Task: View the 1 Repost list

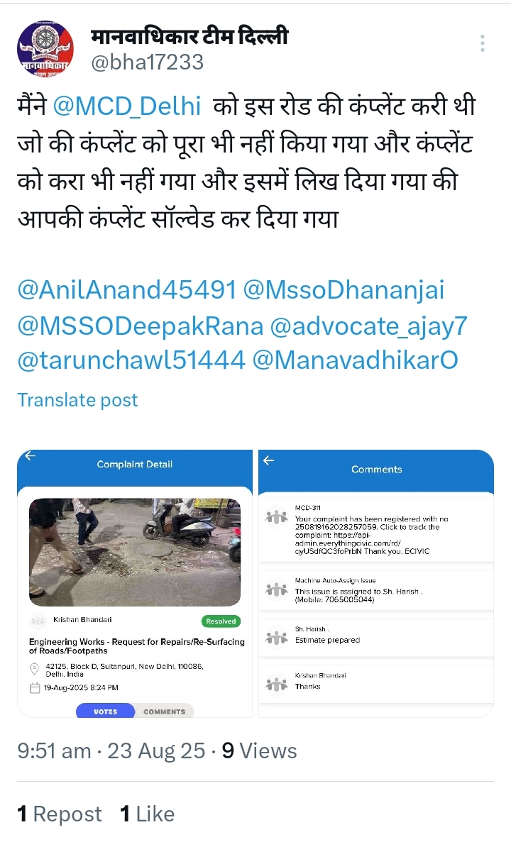Action: click(59, 814)
